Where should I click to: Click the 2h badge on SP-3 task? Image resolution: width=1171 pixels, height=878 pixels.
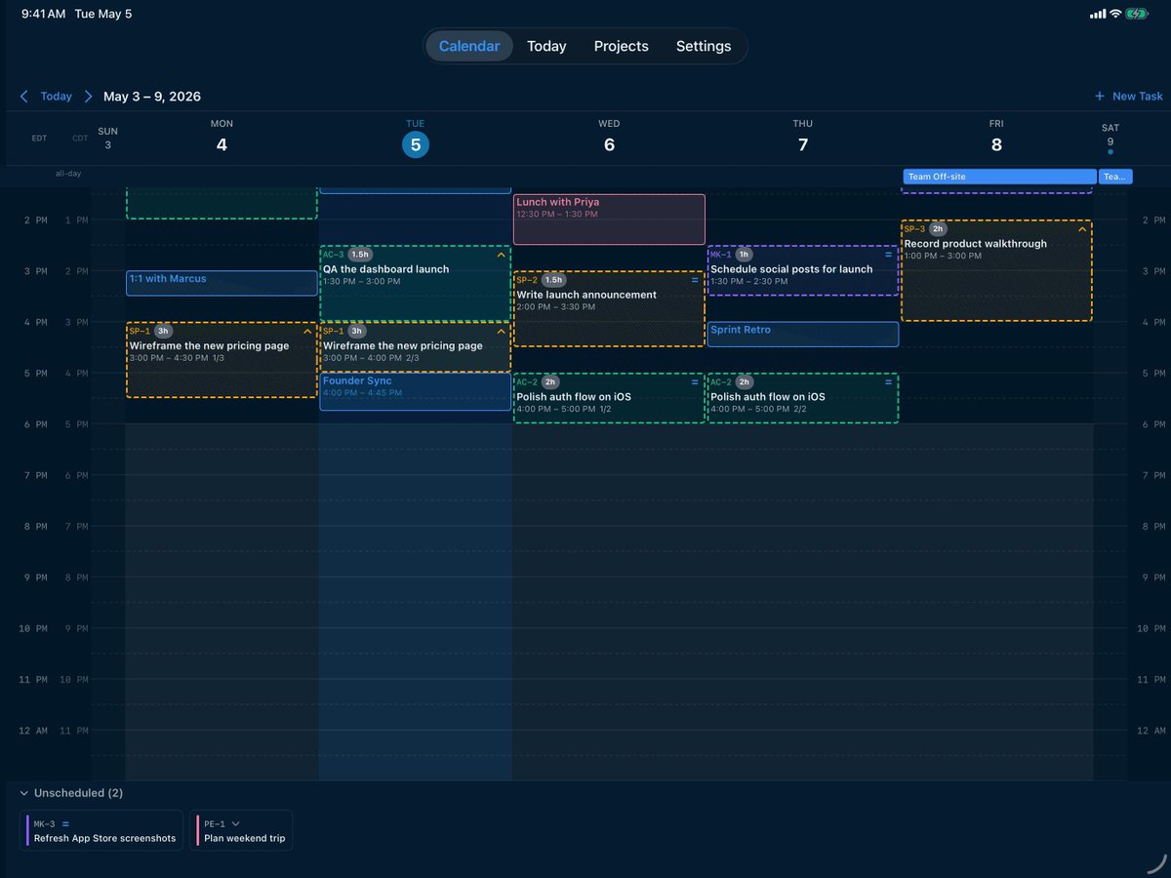(x=938, y=229)
